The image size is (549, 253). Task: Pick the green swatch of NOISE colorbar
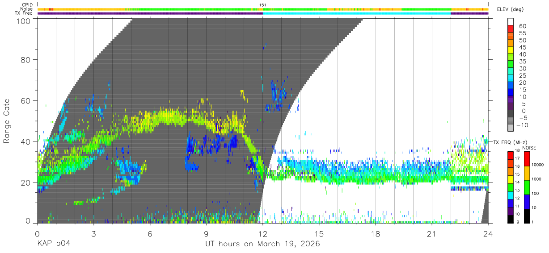click(527, 187)
